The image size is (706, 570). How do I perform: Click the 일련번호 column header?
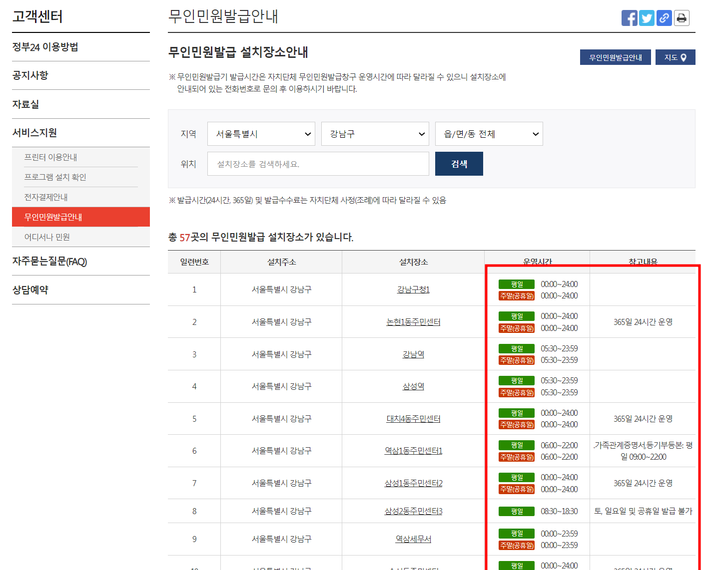point(194,262)
